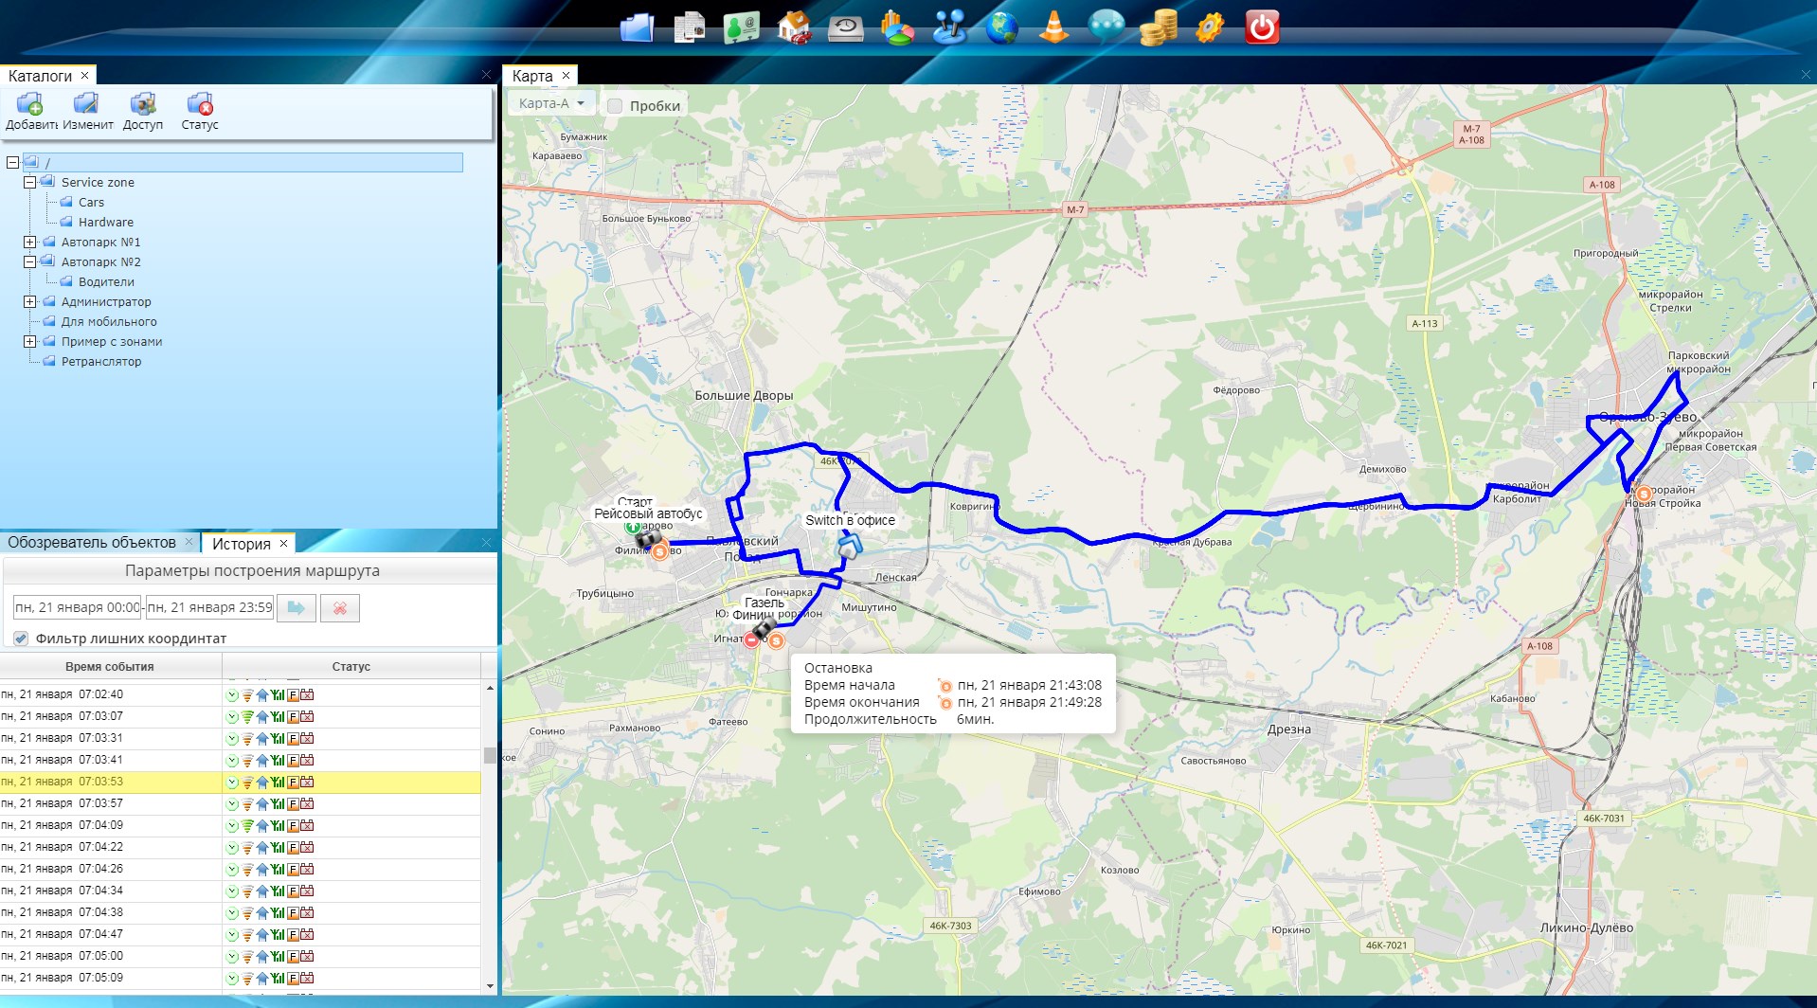
Task: Collapse the Service zone tree node
Action: coord(30,183)
